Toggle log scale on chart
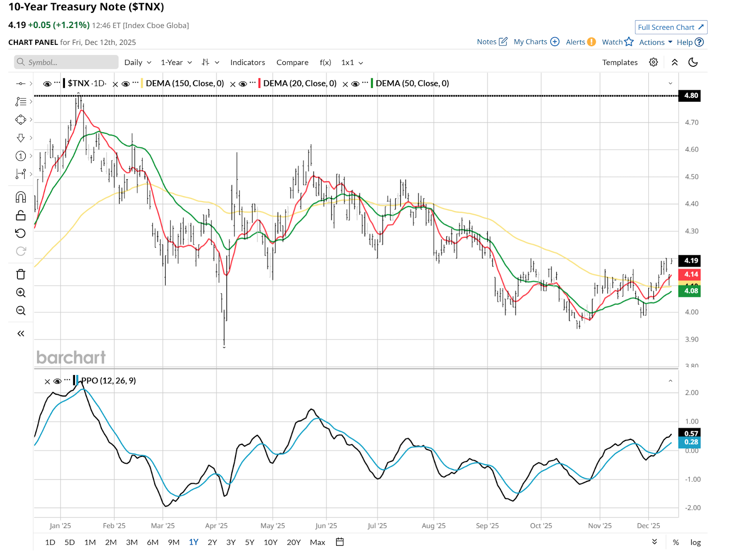Viewport: 732px width, 554px height. click(695, 543)
